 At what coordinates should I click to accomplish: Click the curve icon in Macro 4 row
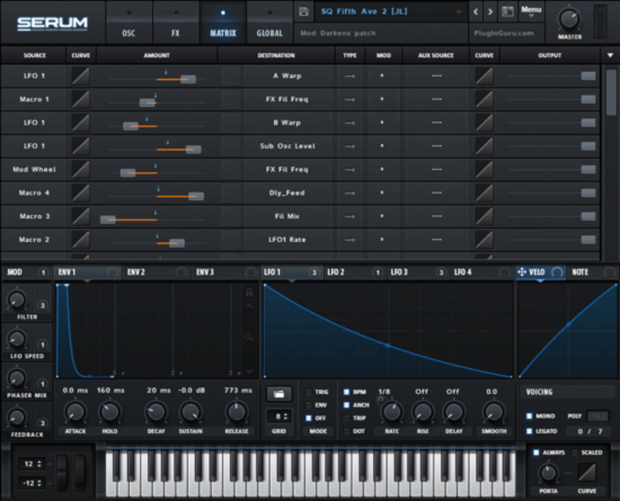(x=80, y=193)
